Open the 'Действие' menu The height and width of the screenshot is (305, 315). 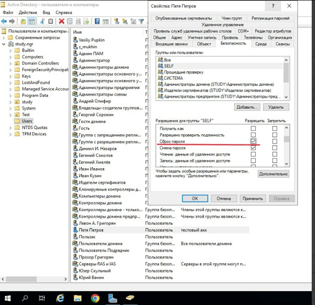tap(28, 13)
